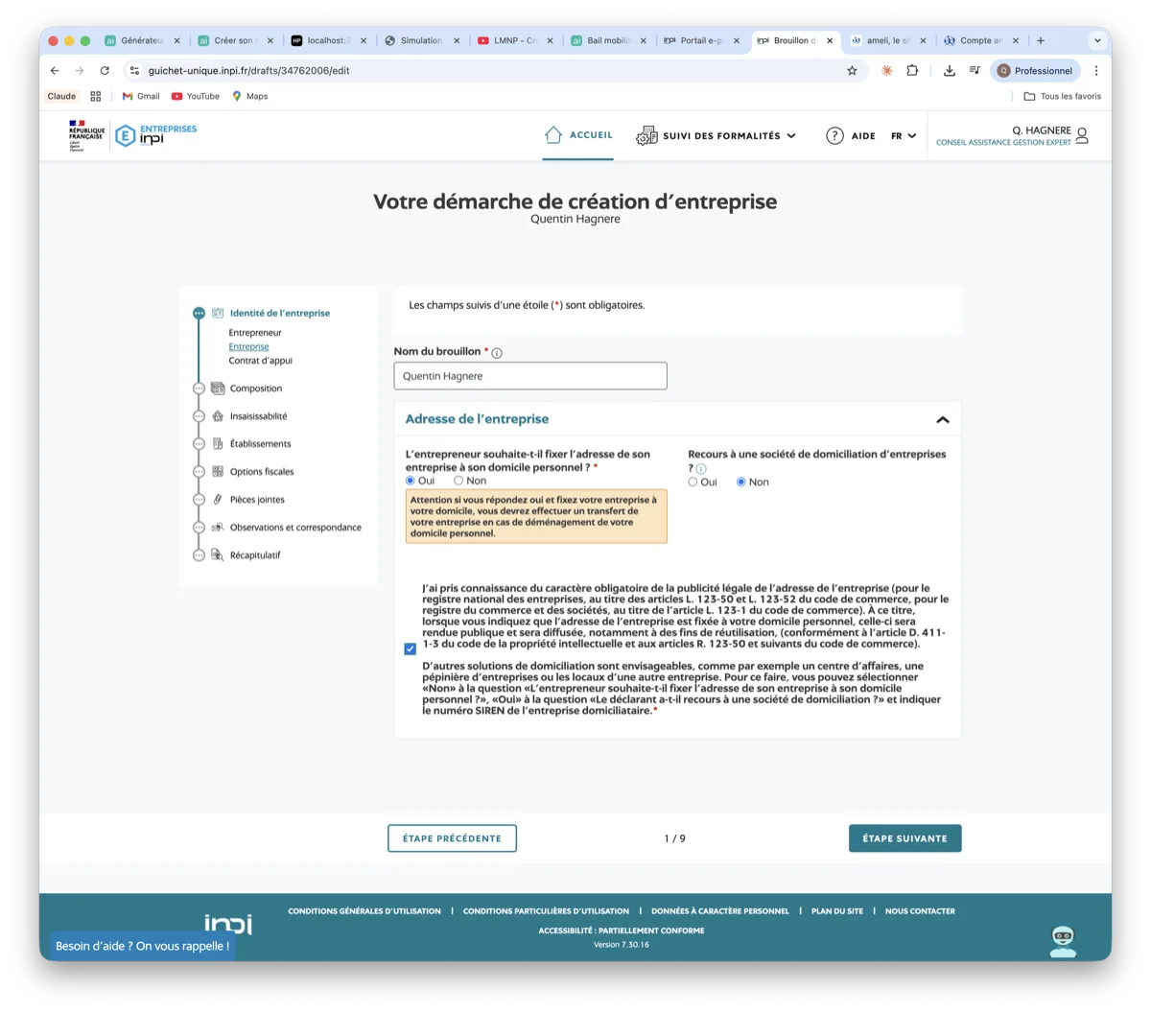1151x1013 pixels.
Task: Choose Oui for société de domiciliation
Action: click(x=692, y=482)
